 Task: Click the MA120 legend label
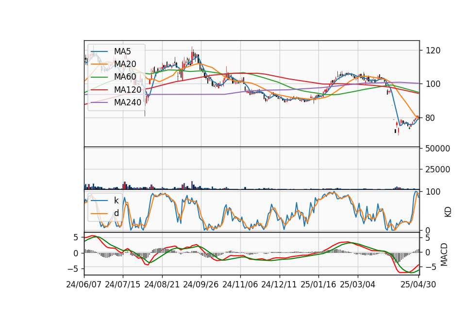tap(128, 89)
